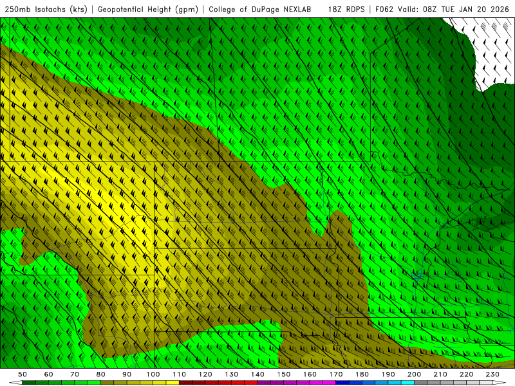
Task: Select the bright yellow swatch left of 110
Action: pyautogui.click(x=173, y=383)
